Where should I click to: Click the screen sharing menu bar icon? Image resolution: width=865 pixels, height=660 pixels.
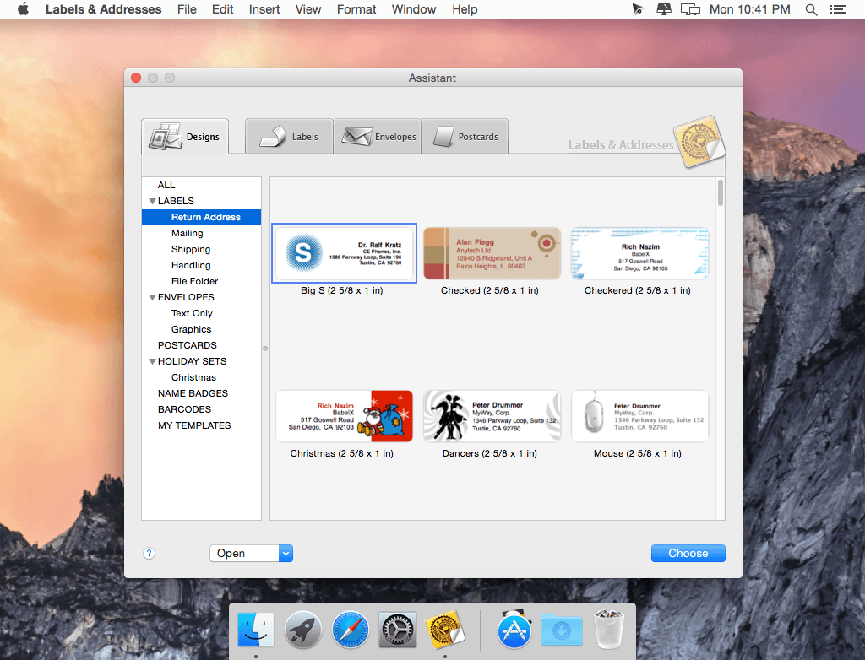664,9
